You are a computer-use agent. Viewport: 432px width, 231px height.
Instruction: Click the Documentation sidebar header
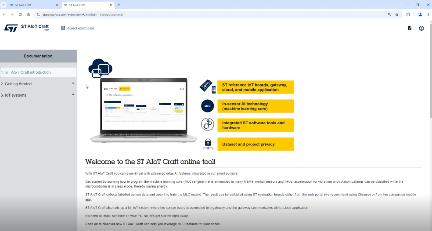pyautogui.click(x=38, y=56)
